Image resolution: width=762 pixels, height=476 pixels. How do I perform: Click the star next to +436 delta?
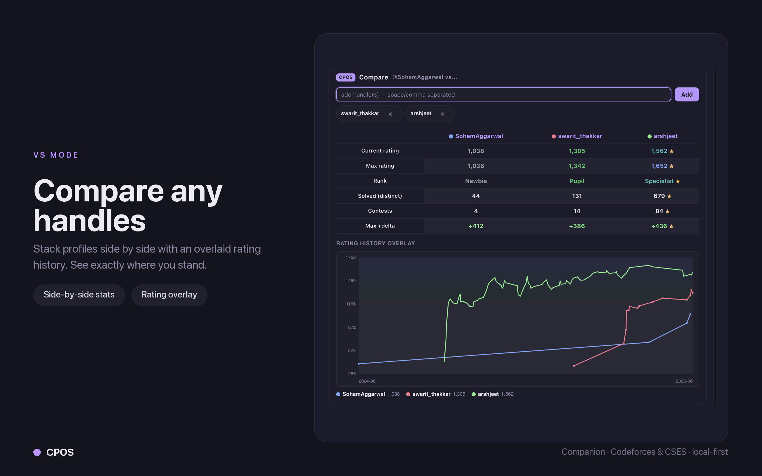(x=671, y=226)
